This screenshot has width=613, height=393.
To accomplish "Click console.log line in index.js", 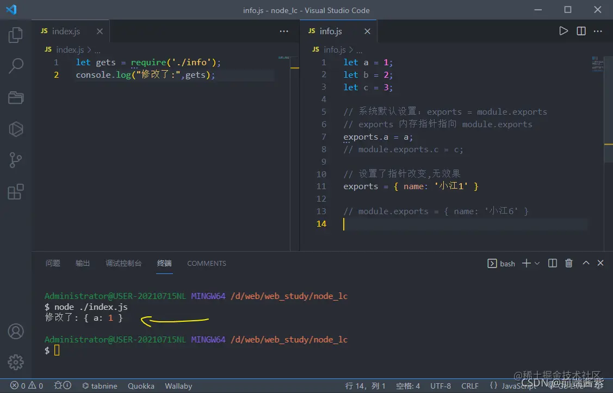I will (x=145, y=74).
